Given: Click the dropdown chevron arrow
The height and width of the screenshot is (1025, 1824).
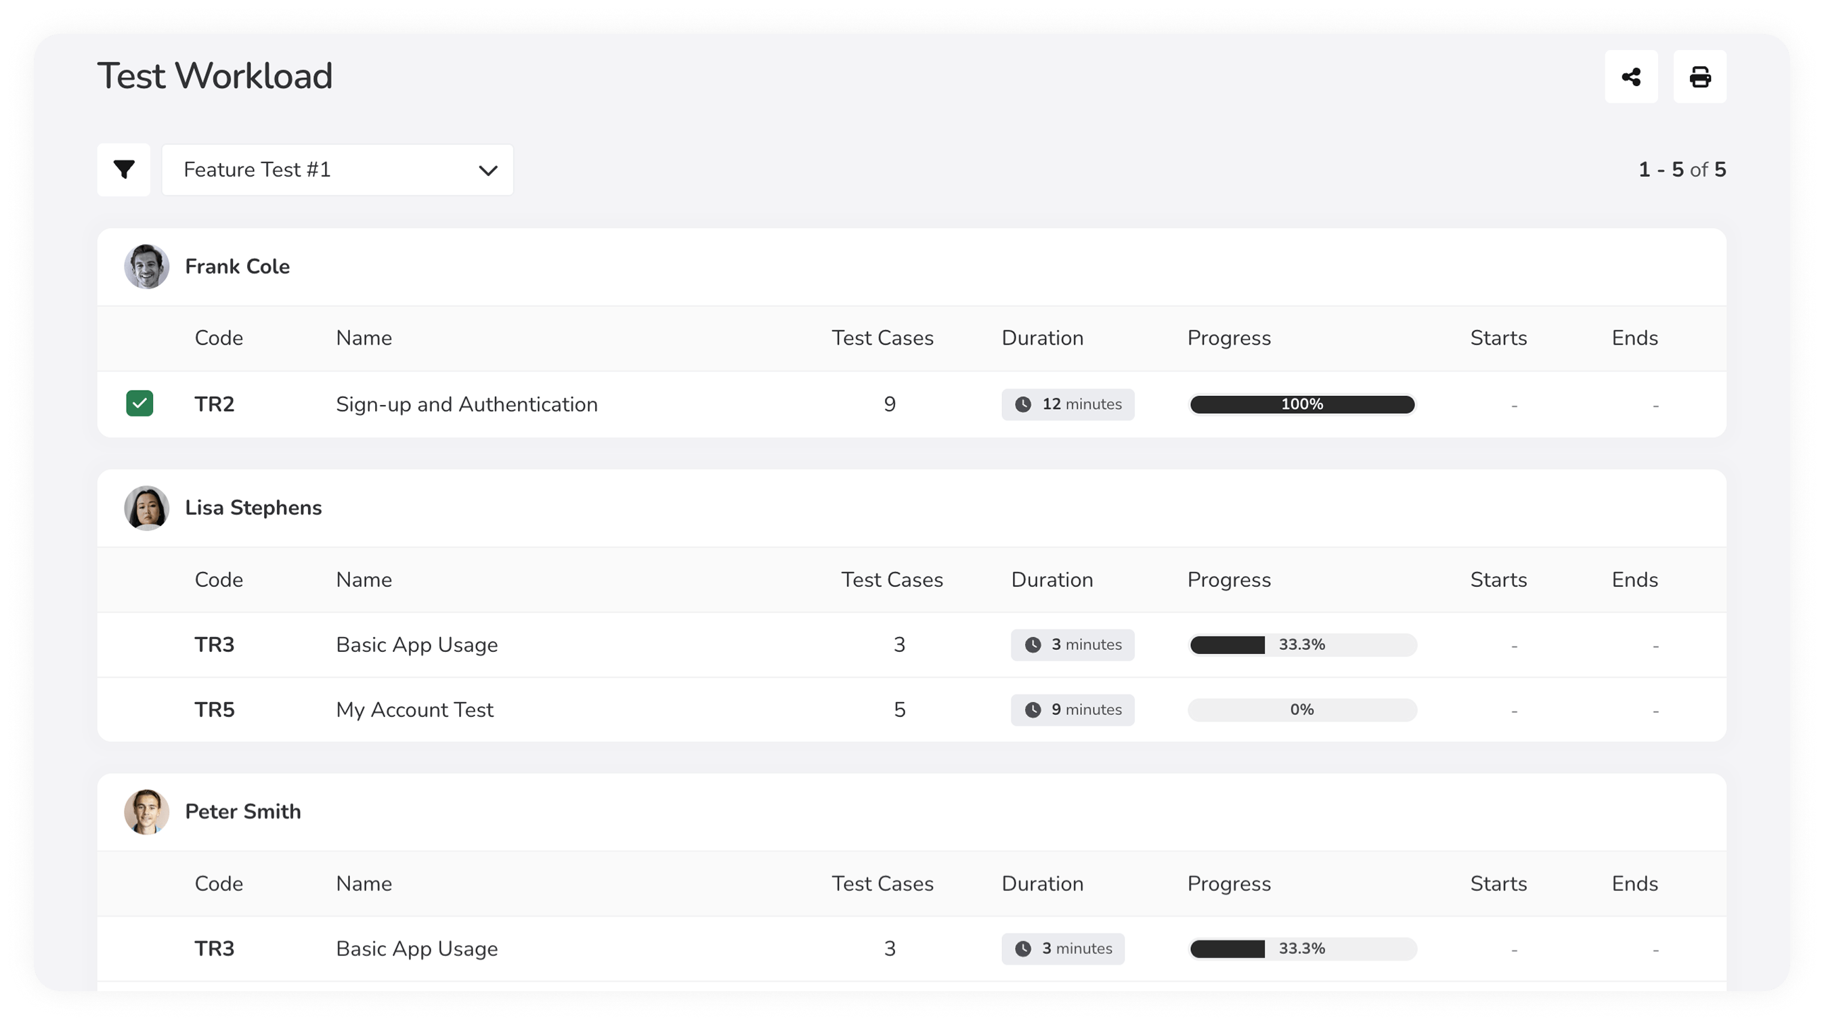Looking at the screenshot, I should pos(488,171).
